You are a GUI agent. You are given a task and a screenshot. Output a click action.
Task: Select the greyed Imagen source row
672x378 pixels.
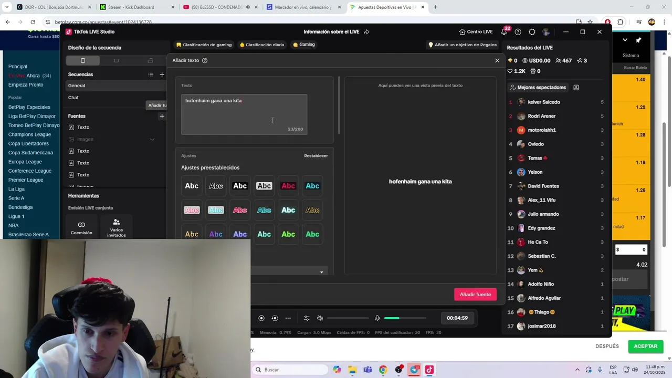click(115, 139)
